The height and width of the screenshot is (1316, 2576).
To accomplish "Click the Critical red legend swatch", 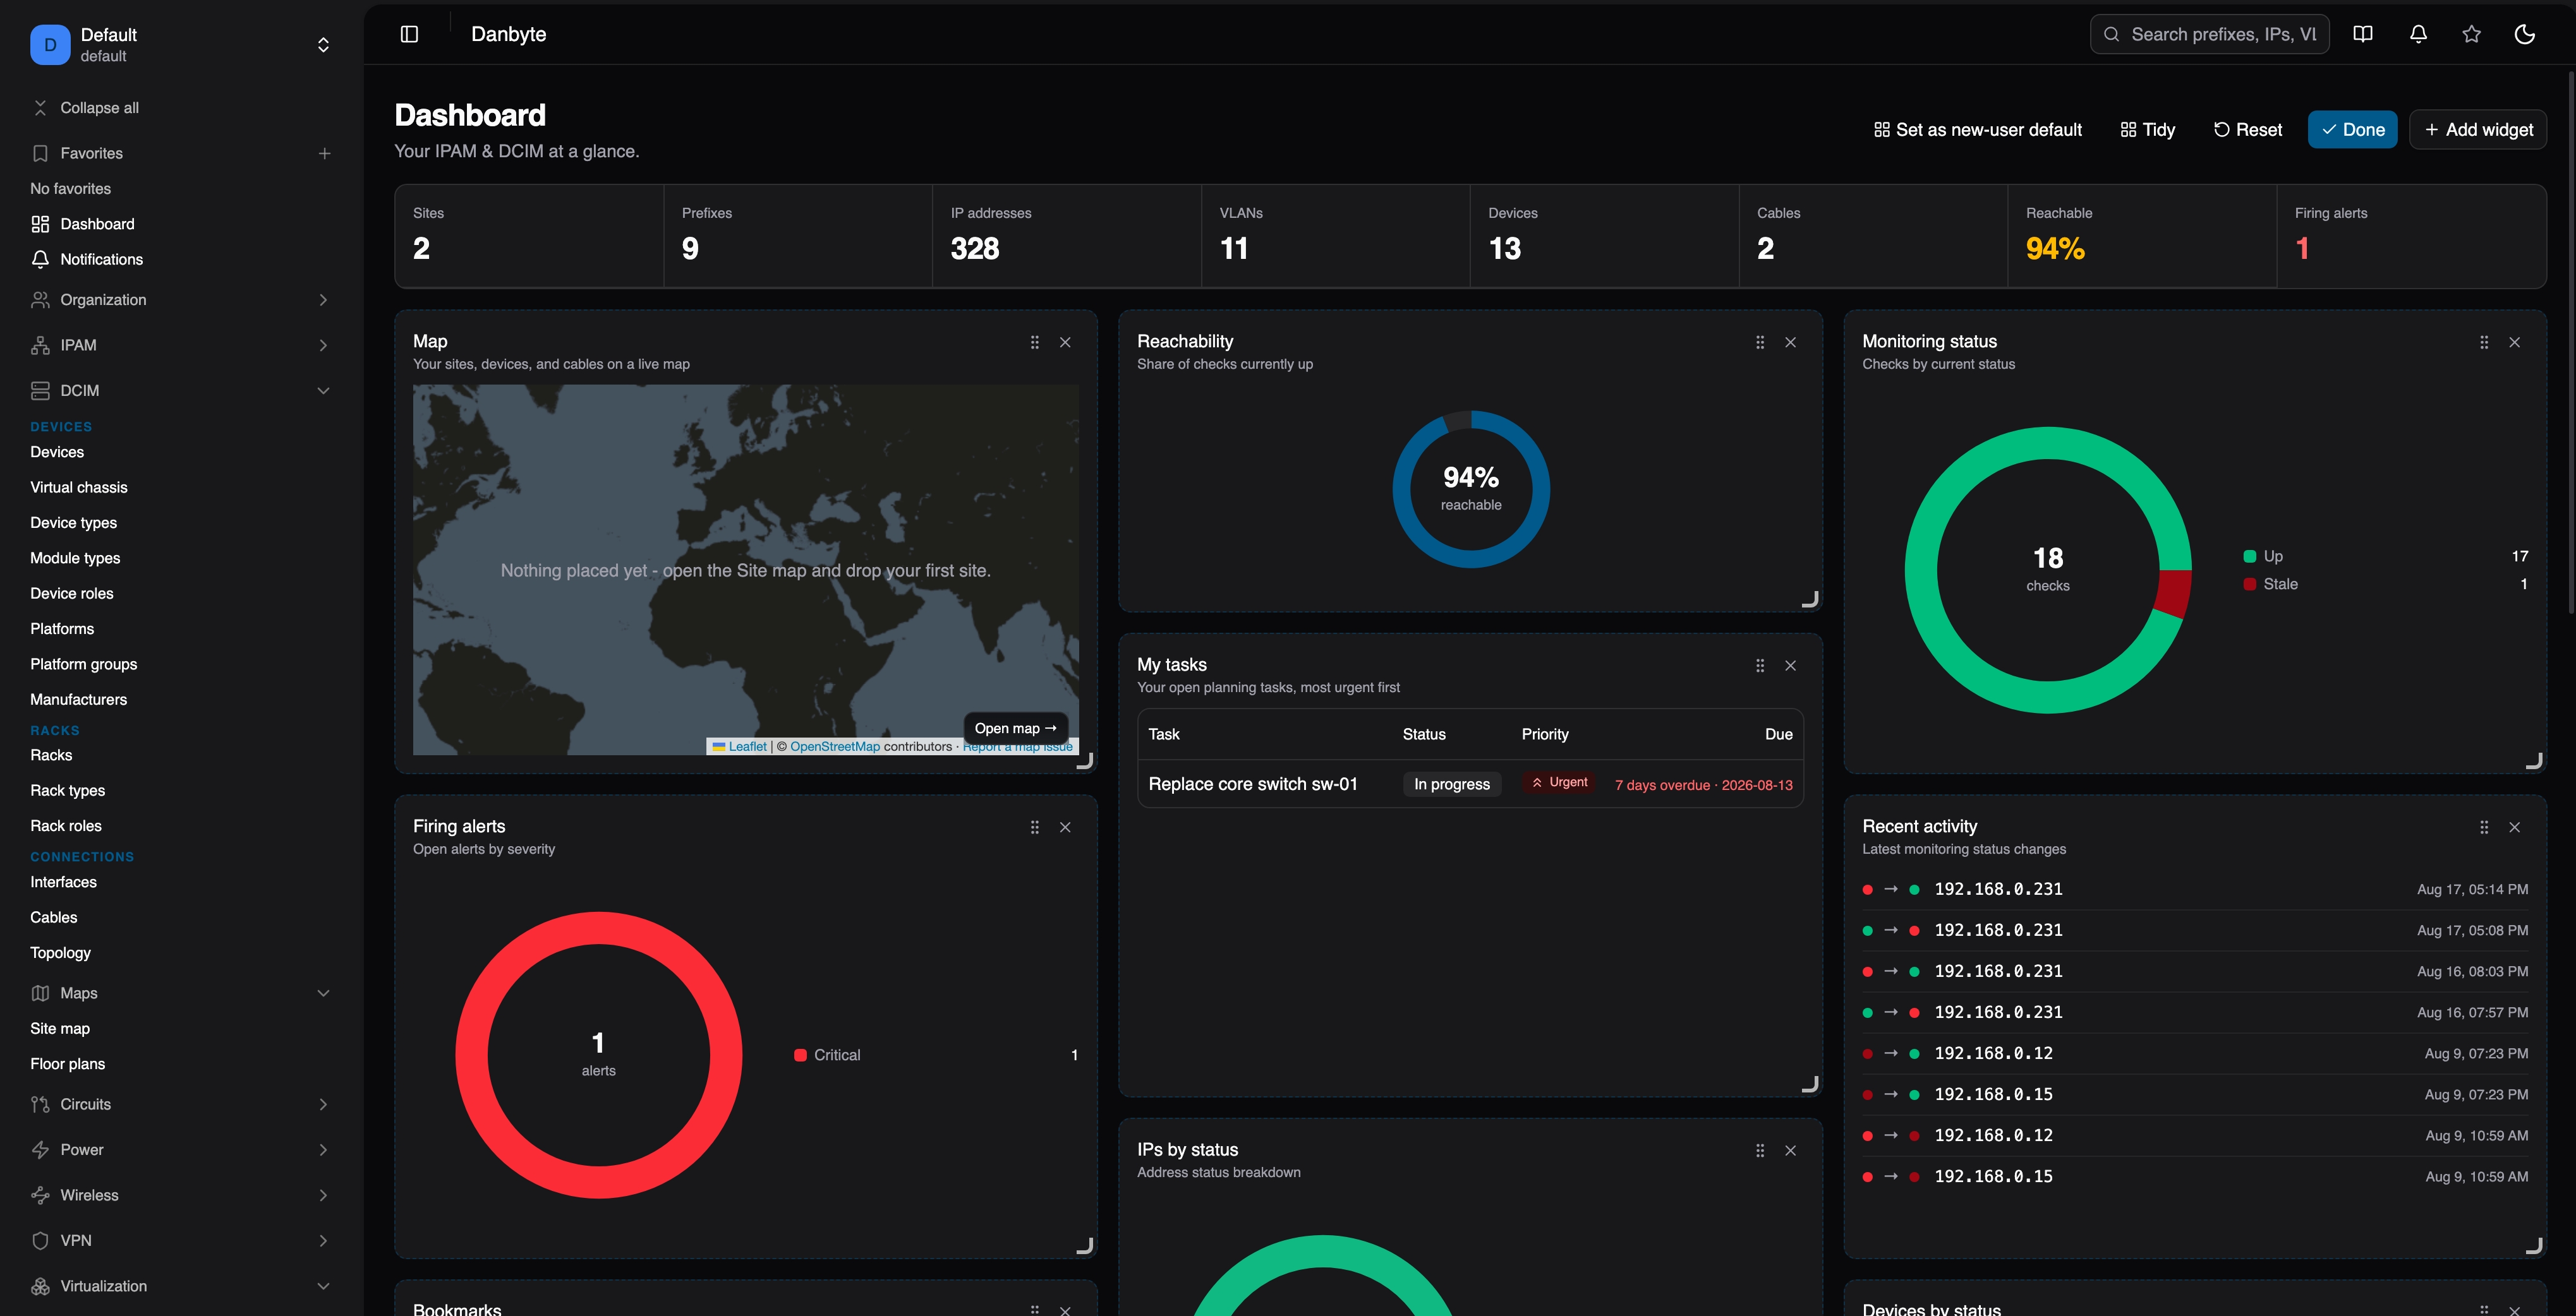I will [800, 1055].
